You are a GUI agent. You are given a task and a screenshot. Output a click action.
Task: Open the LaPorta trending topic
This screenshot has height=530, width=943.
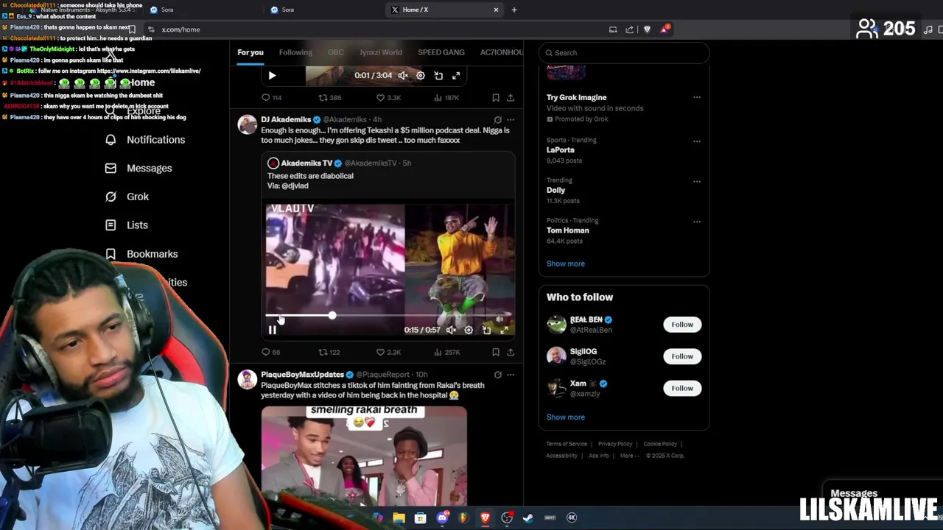[561, 150]
